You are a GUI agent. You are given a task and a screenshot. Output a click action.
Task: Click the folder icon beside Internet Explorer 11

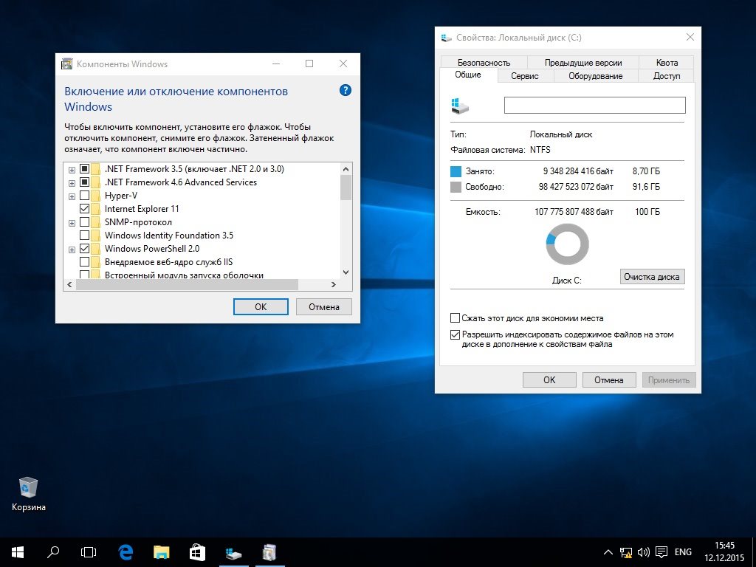[x=96, y=209]
